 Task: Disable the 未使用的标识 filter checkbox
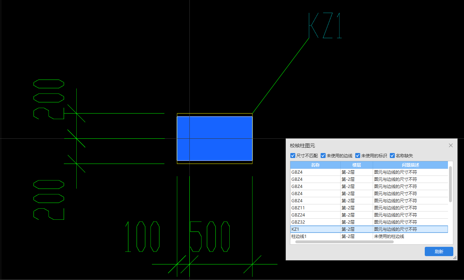pos(358,156)
